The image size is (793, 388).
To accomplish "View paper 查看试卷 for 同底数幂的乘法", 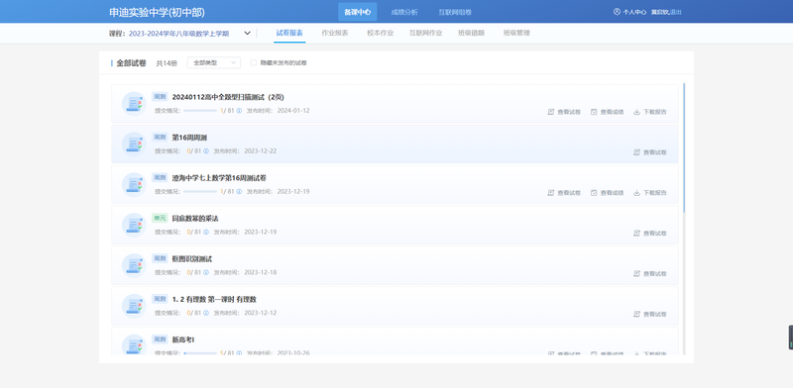I will click(650, 233).
